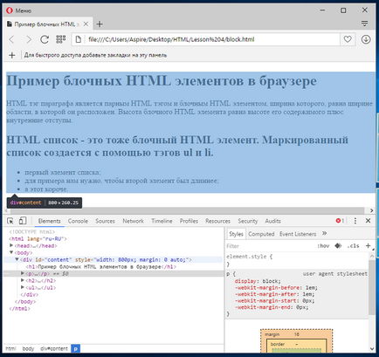Image resolution: width=379 pixels, height=357 pixels.
Task: Select the closing /body tag line
Action: pos(25,301)
